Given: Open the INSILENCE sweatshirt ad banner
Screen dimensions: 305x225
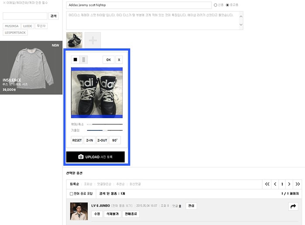Looking at the screenshot, I should pos(31,68).
